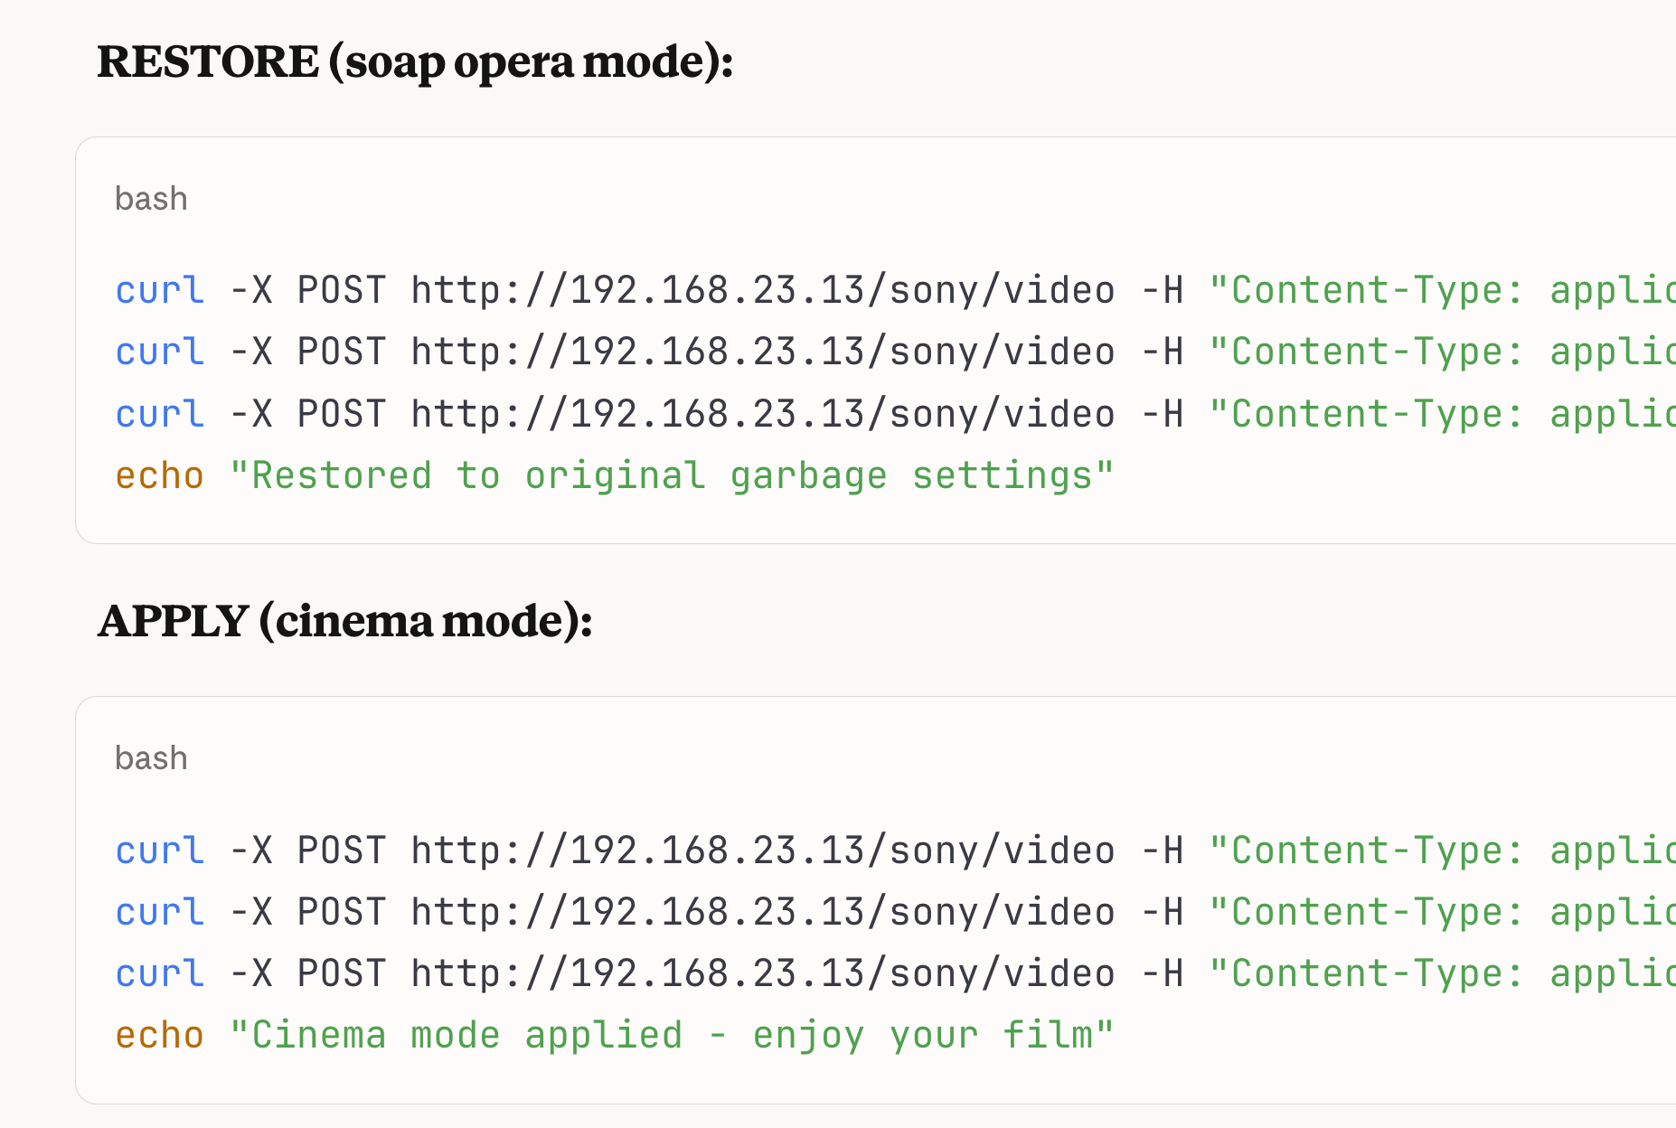Click the second curl keyword in the RESTORE block
This screenshot has width=1676, height=1128.
[160, 352]
